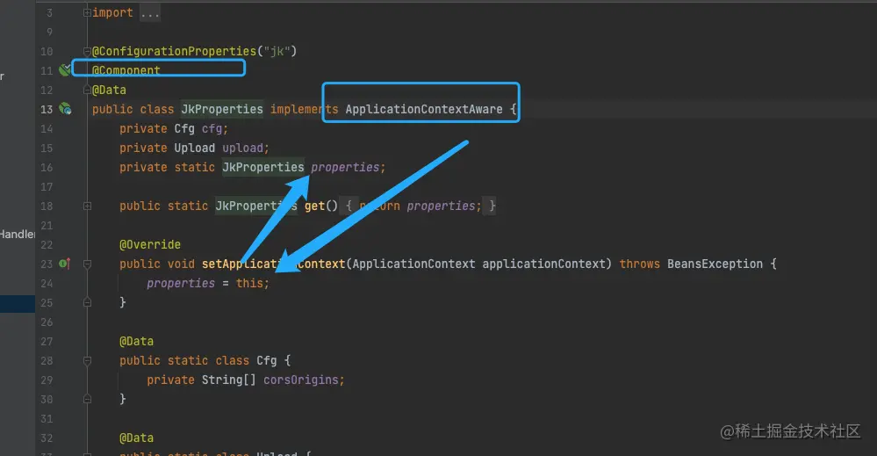Click the "jk" string literal
Screen dimensions: 877x456
(277, 51)
